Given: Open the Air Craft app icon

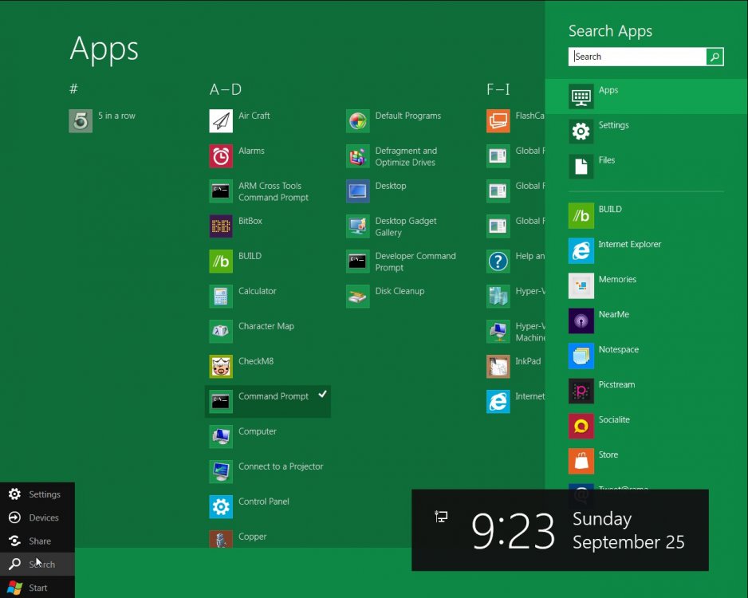Looking at the screenshot, I should point(221,121).
